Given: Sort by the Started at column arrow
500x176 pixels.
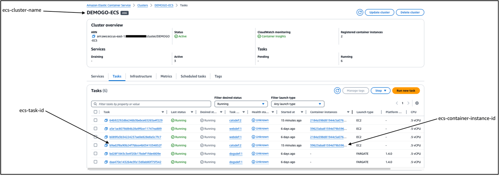Looking at the screenshot, I should [302, 112].
